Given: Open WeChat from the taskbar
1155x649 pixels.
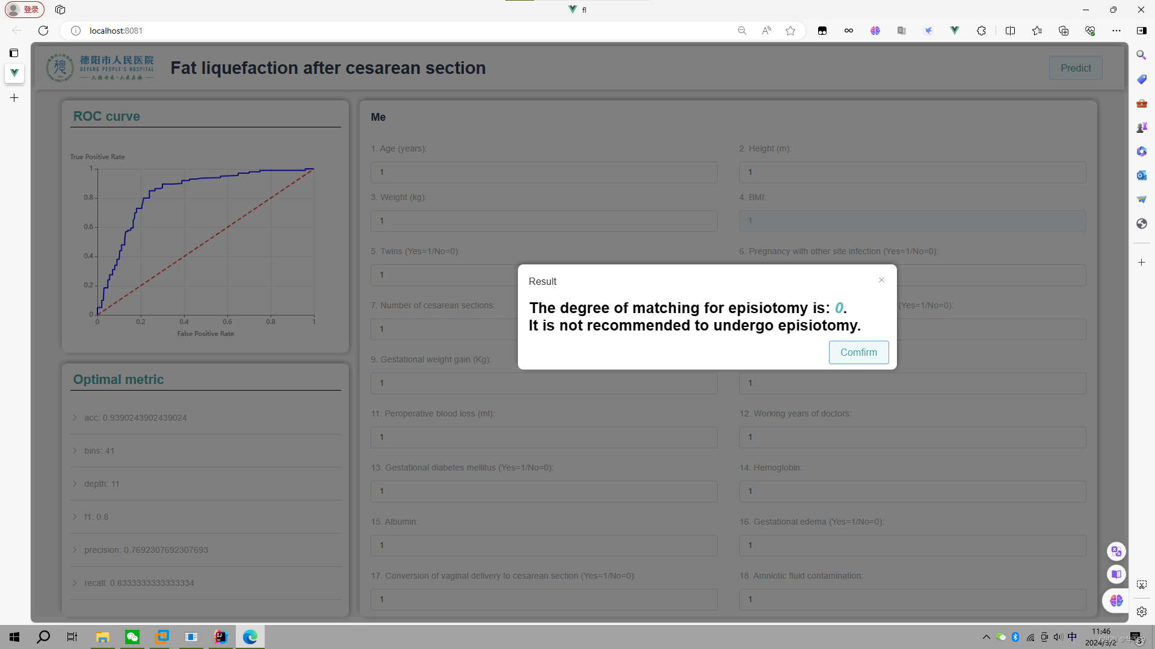Looking at the screenshot, I should pyautogui.click(x=132, y=637).
